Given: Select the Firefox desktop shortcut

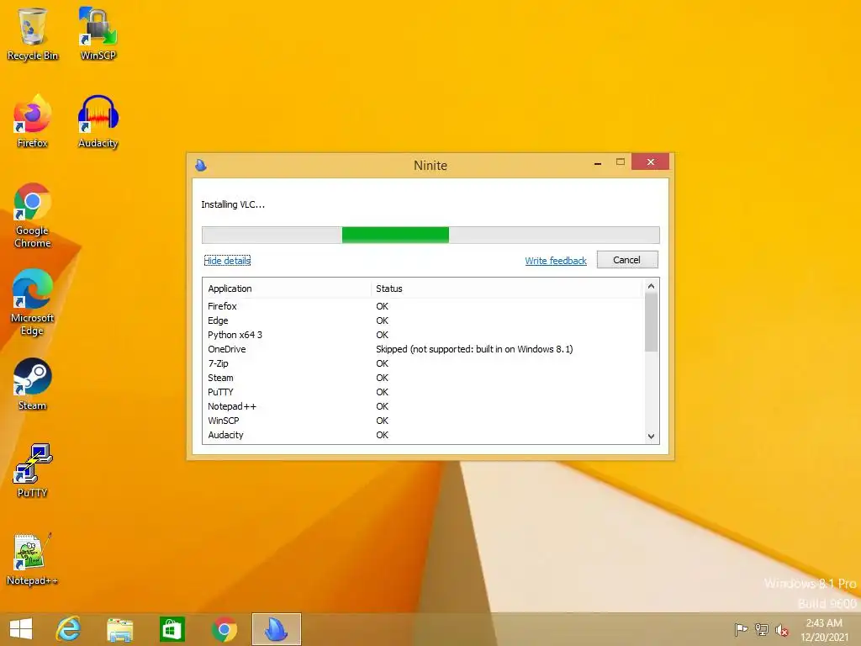Looking at the screenshot, I should point(33,121).
